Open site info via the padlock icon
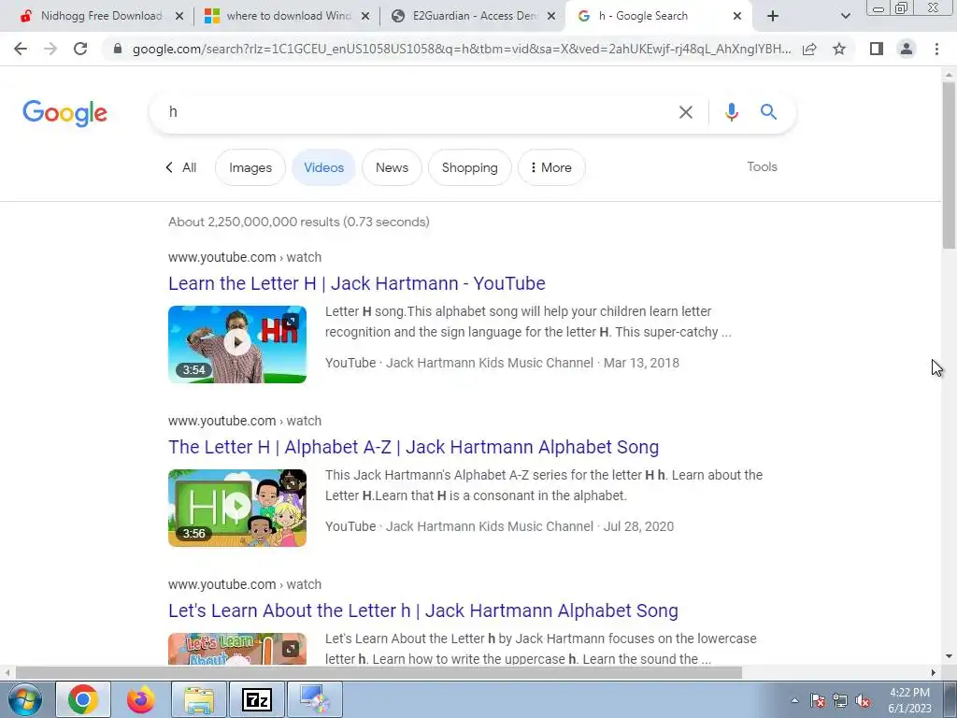The image size is (957, 718). 118,49
